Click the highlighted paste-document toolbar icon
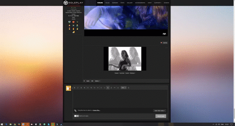The image size is (235, 126). (x=108, y=88)
